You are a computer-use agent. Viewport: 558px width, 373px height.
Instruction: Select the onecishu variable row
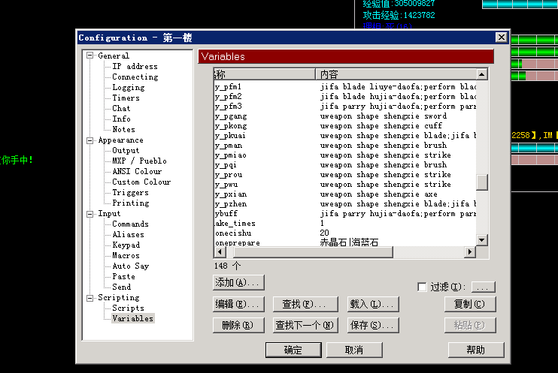coord(345,233)
